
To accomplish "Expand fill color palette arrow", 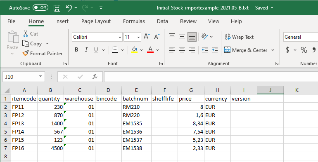I will pos(142,50).
